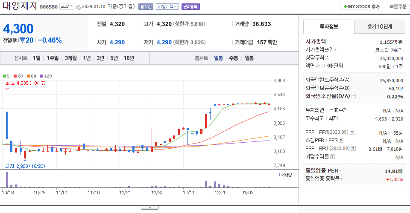Image resolution: width=410 pixels, height=213 pixels.
Task: Select the 10년 line chart period
Action: point(129,58)
